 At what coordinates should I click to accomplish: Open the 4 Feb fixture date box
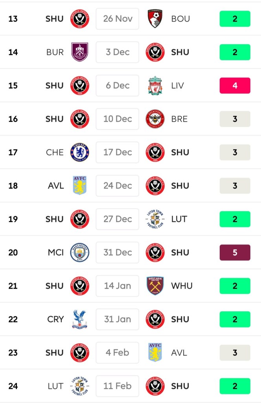click(x=118, y=353)
